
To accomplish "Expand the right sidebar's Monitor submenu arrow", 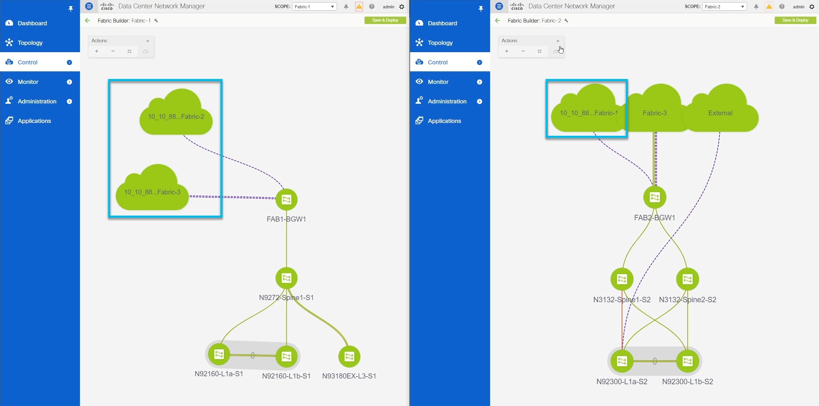I will pos(479,82).
